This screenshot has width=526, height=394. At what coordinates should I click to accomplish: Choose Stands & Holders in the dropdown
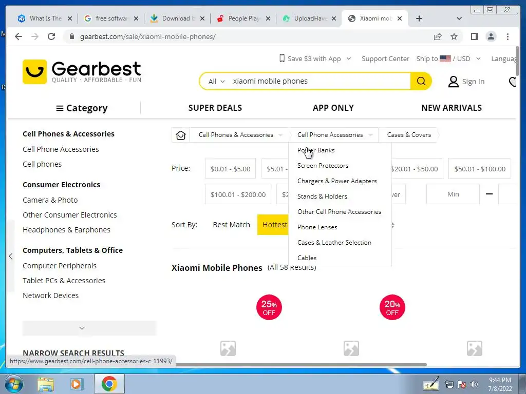(322, 196)
